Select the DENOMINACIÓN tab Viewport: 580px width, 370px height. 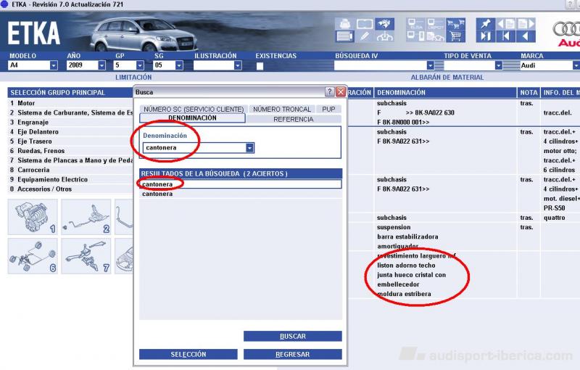pyautogui.click(x=192, y=118)
